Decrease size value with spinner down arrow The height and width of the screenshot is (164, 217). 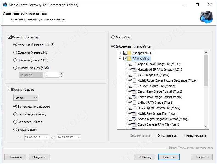[62, 76]
